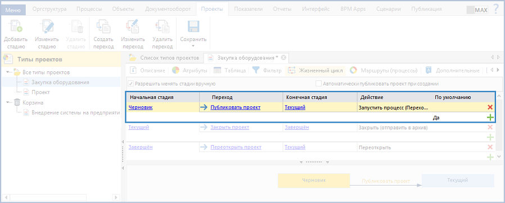505x203 pixels.
Task: Follow the Черновик starting stage link
Action: tap(141, 107)
